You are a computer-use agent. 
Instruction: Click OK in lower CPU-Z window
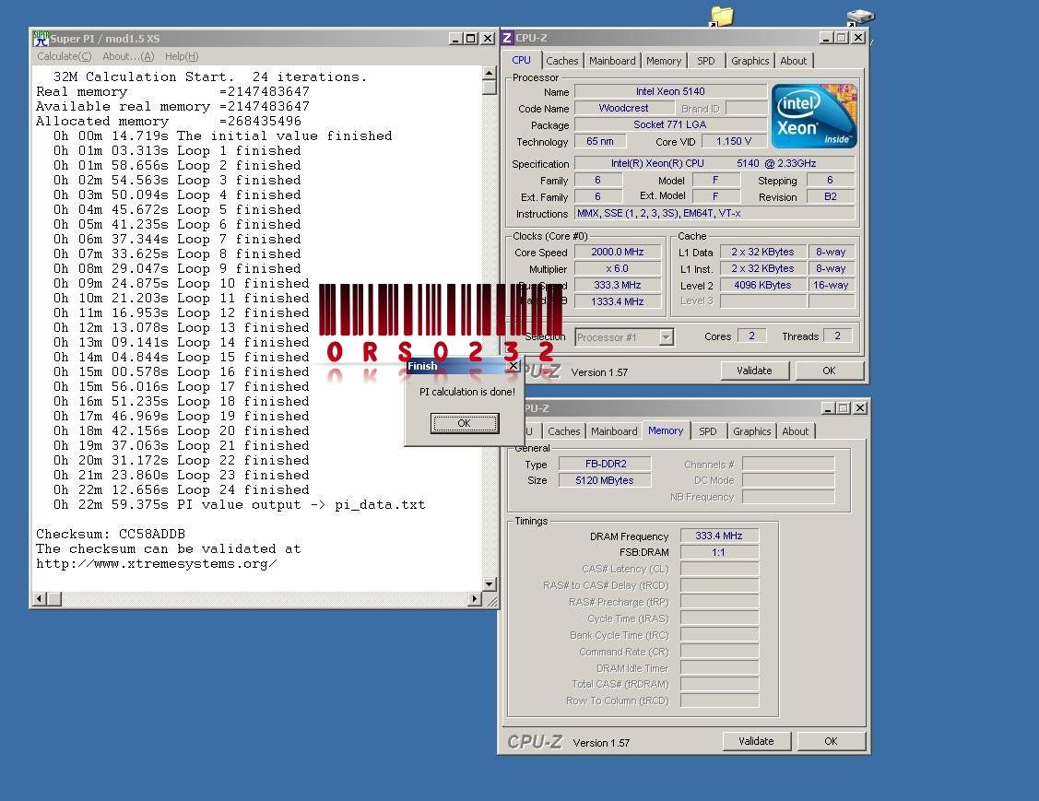[x=831, y=741]
